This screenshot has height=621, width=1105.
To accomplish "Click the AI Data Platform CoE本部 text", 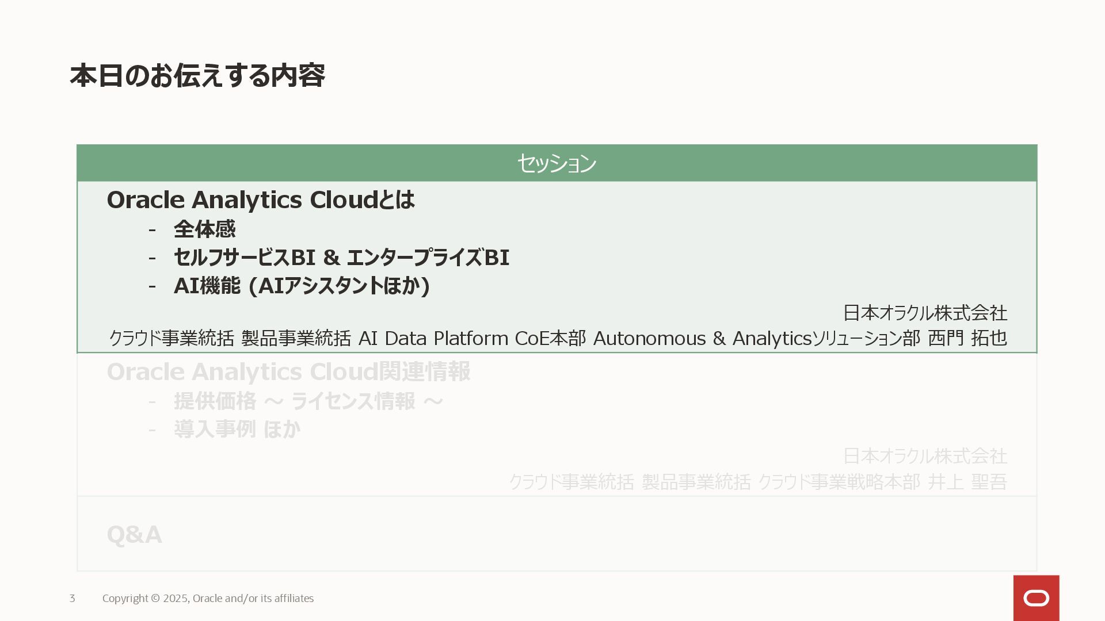I will (472, 338).
